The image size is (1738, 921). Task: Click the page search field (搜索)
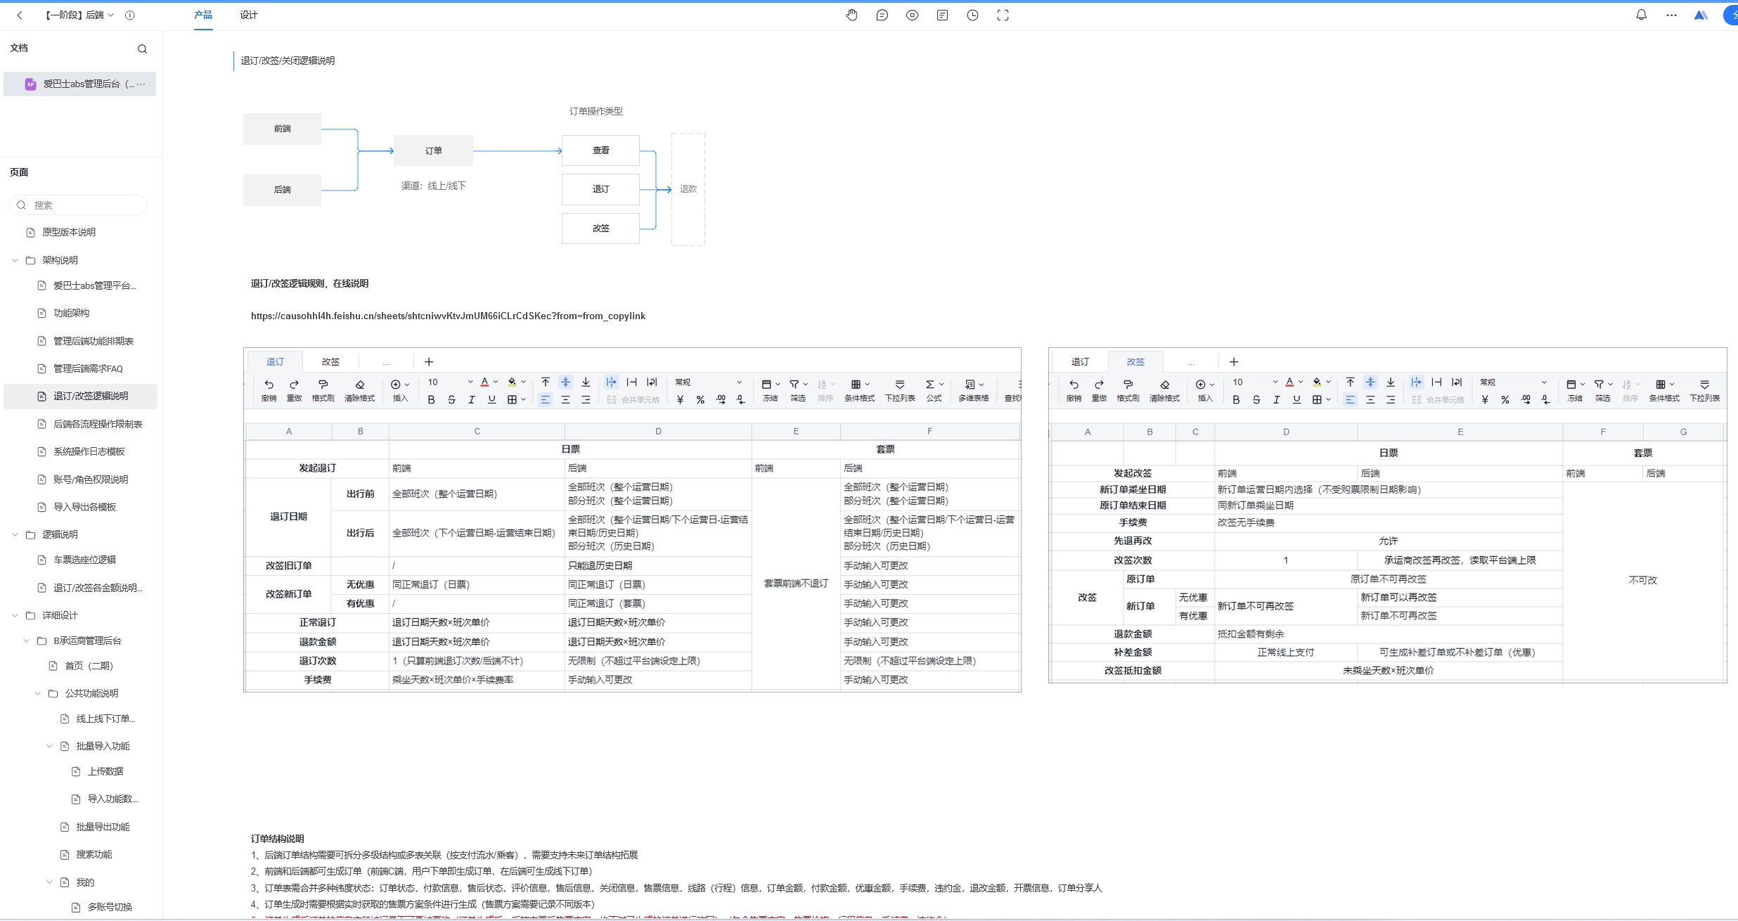click(x=79, y=205)
